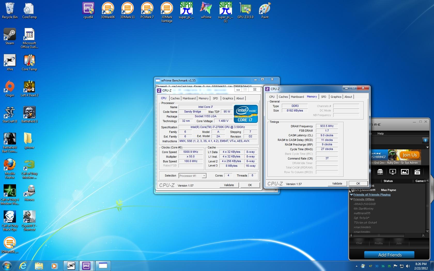Open the Recycle Bin

(x=10, y=10)
